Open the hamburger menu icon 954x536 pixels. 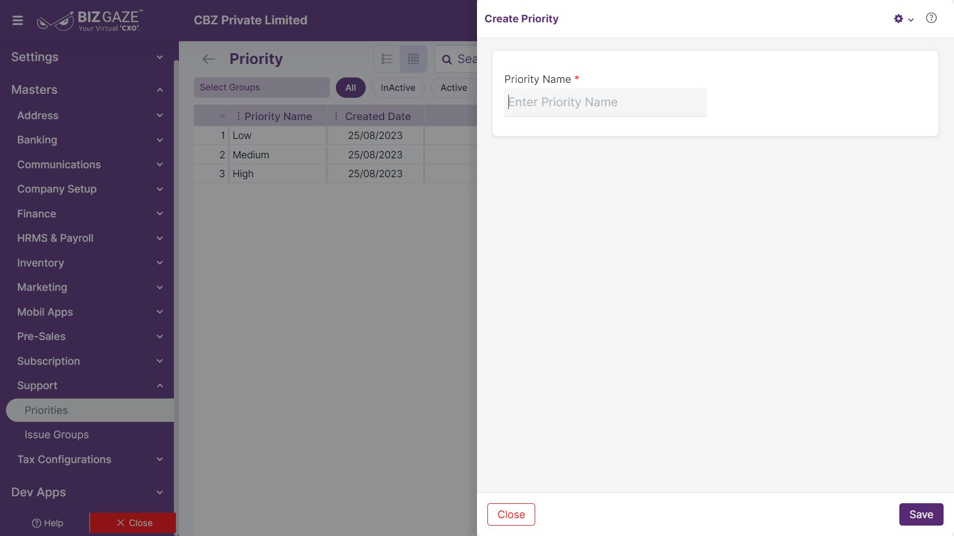pos(17,20)
